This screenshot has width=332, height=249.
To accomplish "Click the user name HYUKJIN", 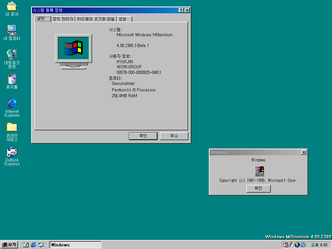I will (125, 62).
